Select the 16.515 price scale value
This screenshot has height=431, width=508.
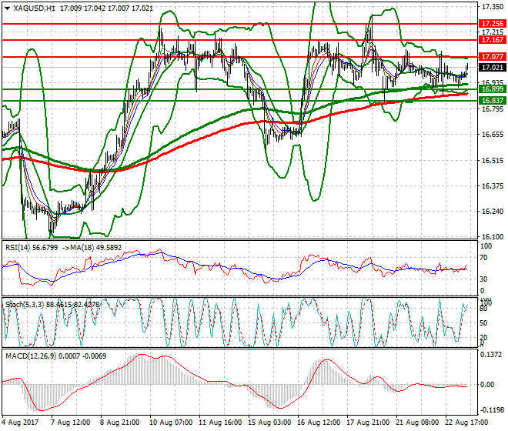(493, 161)
